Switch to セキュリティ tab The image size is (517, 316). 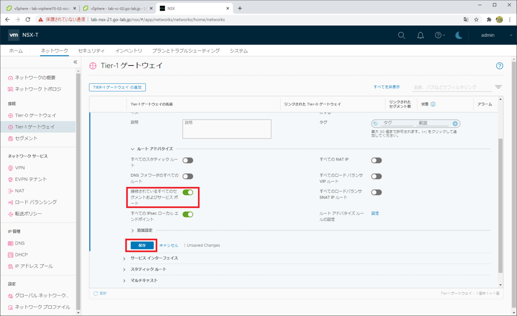tap(91, 51)
